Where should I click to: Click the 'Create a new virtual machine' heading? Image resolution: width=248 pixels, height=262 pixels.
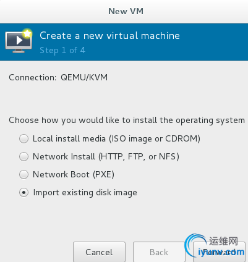point(109,36)
